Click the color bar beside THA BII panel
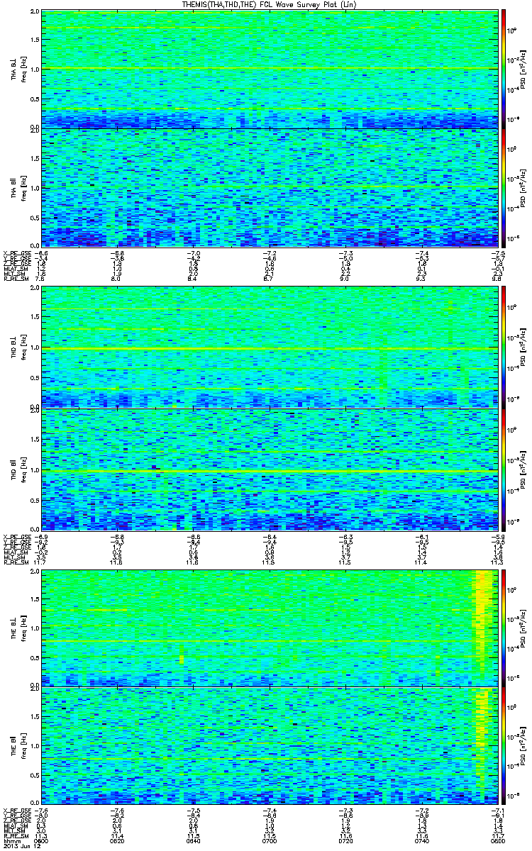 point(504,187)
